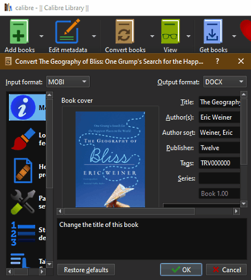Open Heuristic processing bandage section
This screenshot has width=251, height=280.
point(23,170)
